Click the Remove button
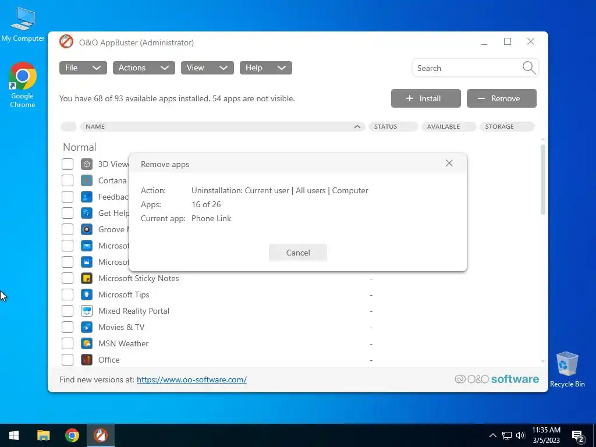Screen dimensions: 596x447 coord(501,98)
